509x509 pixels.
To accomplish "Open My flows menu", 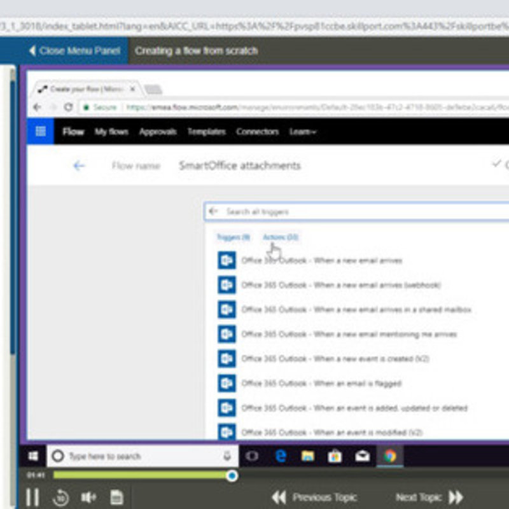I will click(x=111, y=132).
